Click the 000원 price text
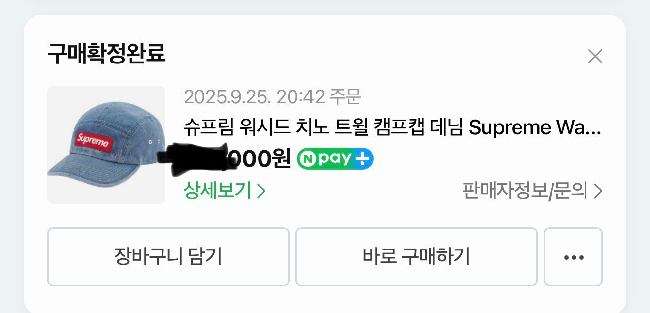The width and height of the screenshot is (650, 313). pyautogui.click(x=261, y=158)
